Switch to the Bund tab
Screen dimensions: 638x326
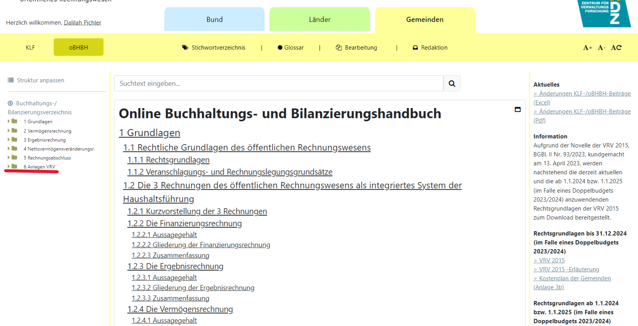(214, 20)
